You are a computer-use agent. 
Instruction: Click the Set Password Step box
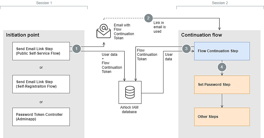222,85
